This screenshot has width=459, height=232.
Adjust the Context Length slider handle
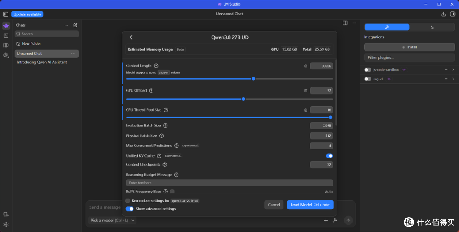253,79
